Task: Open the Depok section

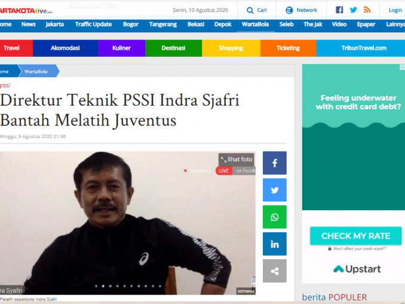Action: click(x=223, y=24)
